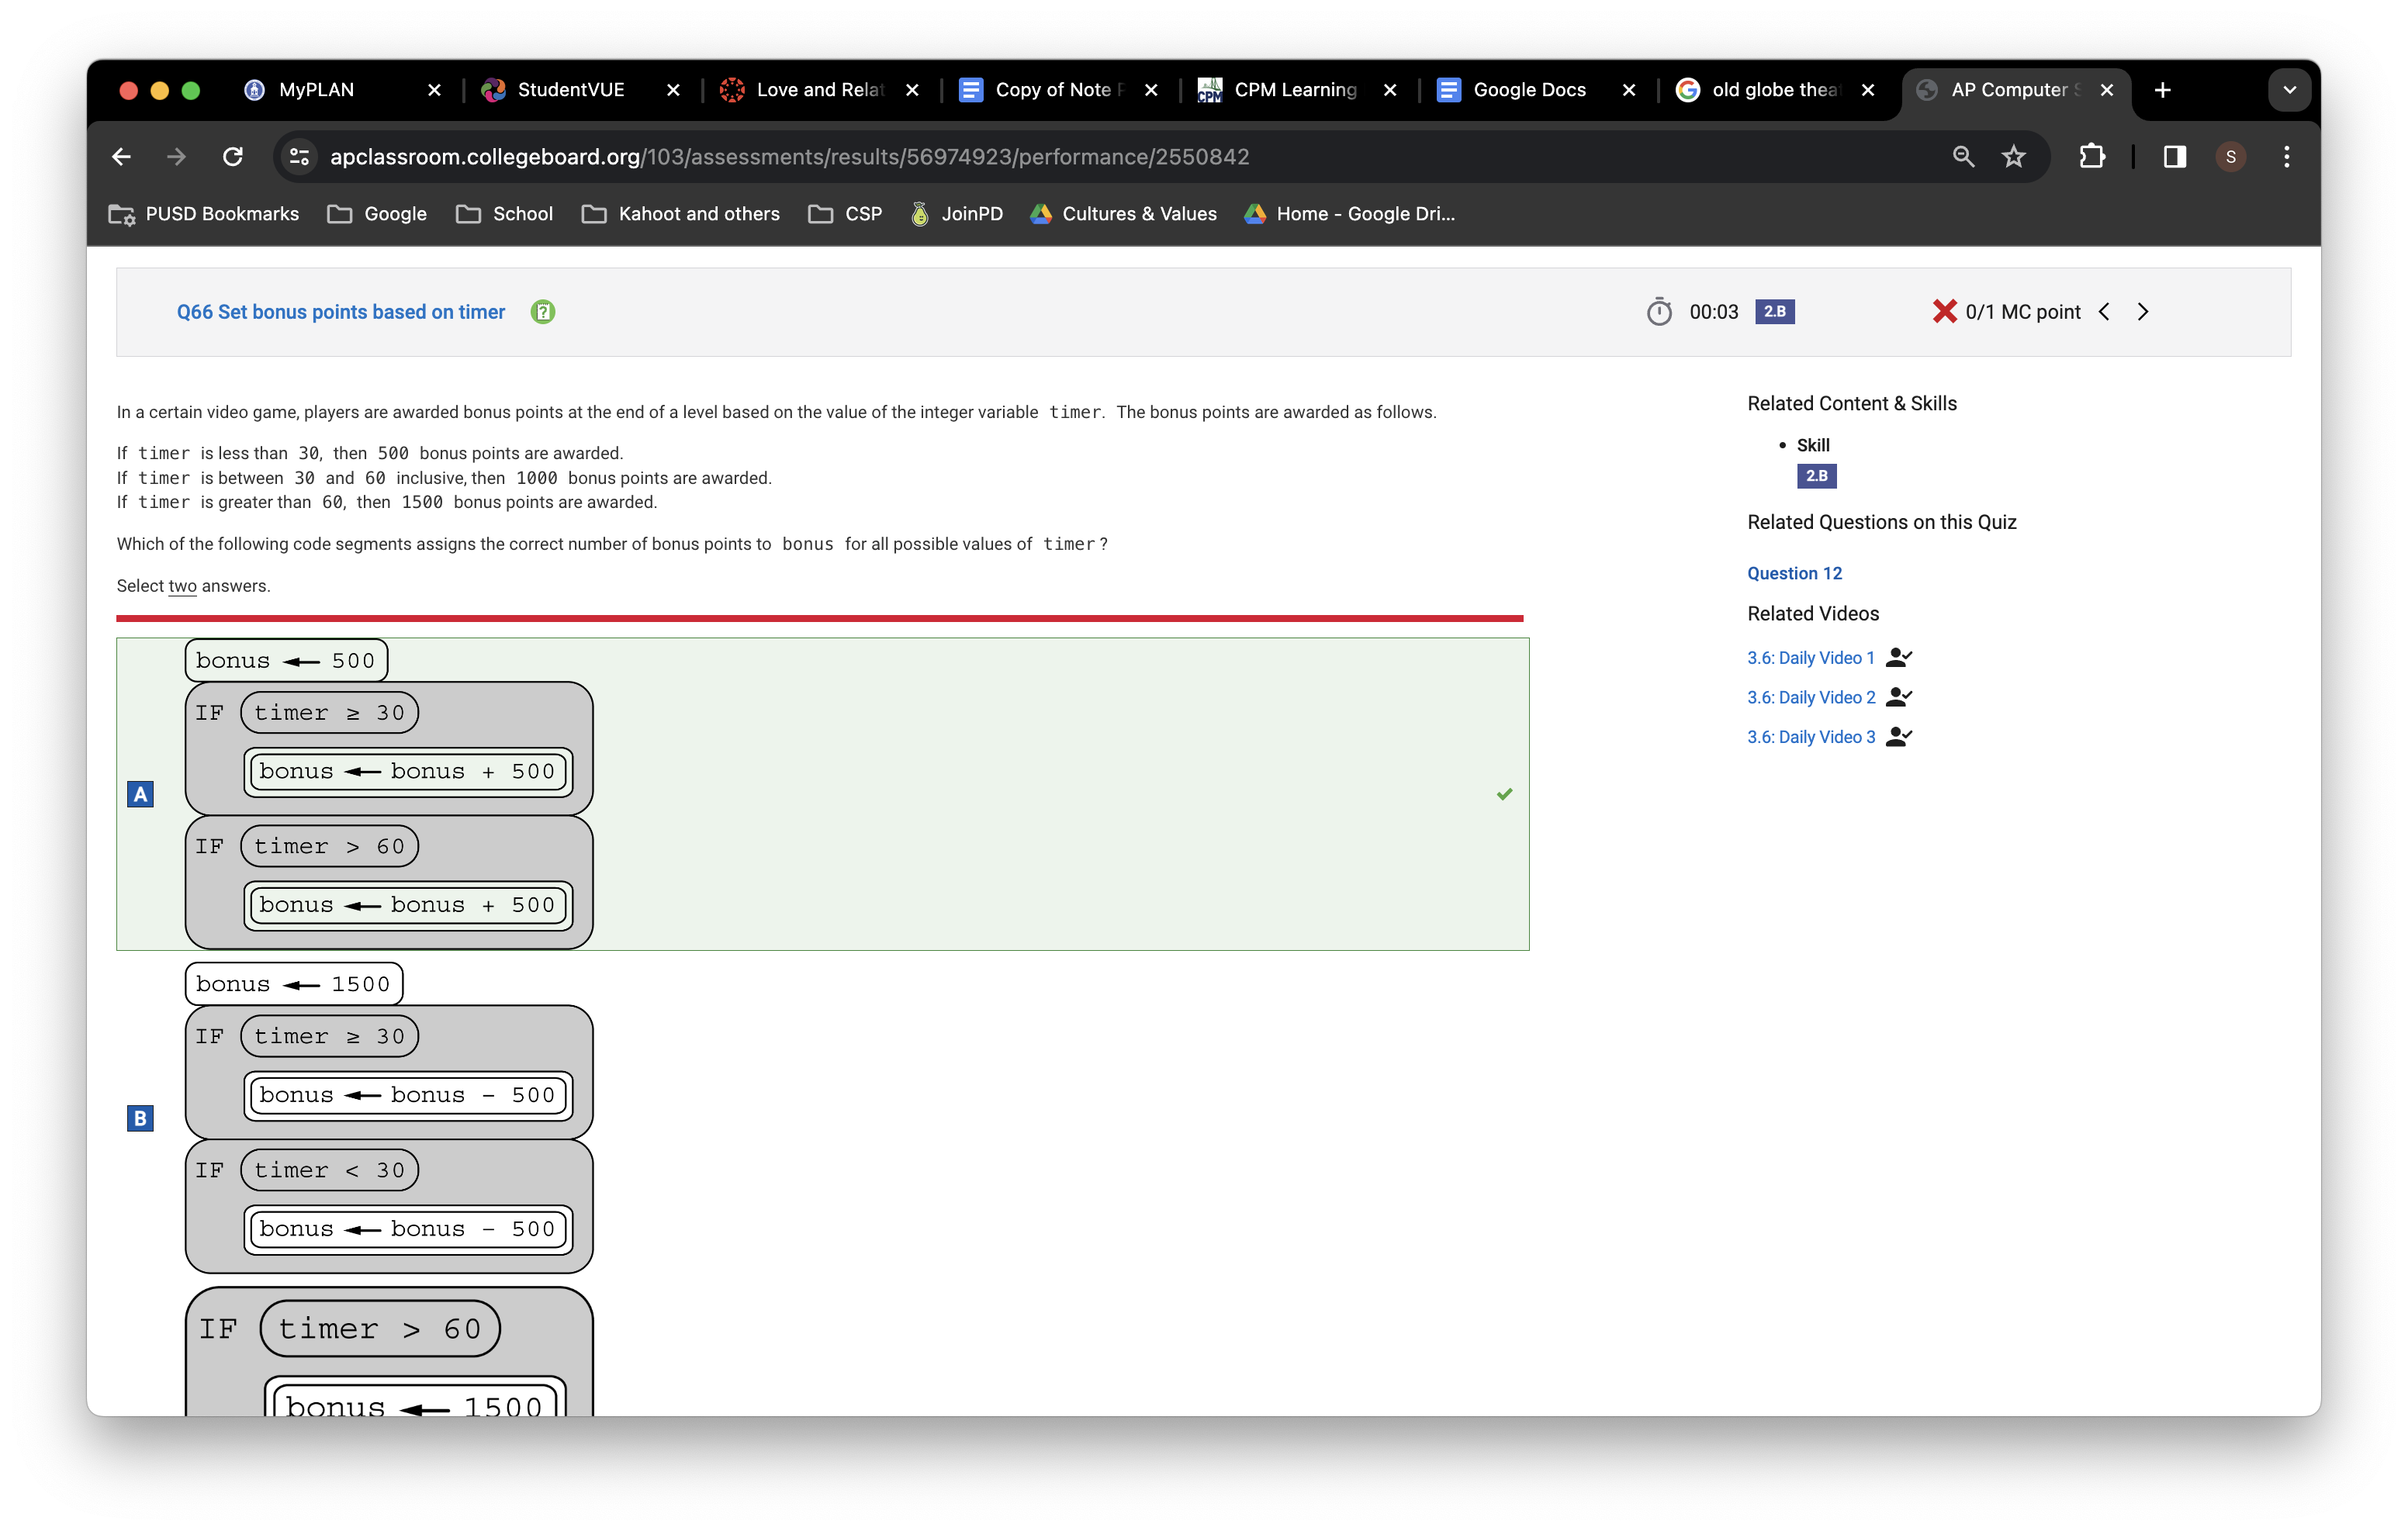Click the stopwatch timer icon
Viewport: 2408px width, 1531px height.
[1659, 312]
